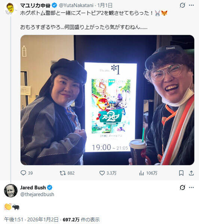Click the Jared Bush display name
The width and height of the screenshot is (199, 224).
coord(33,187)
